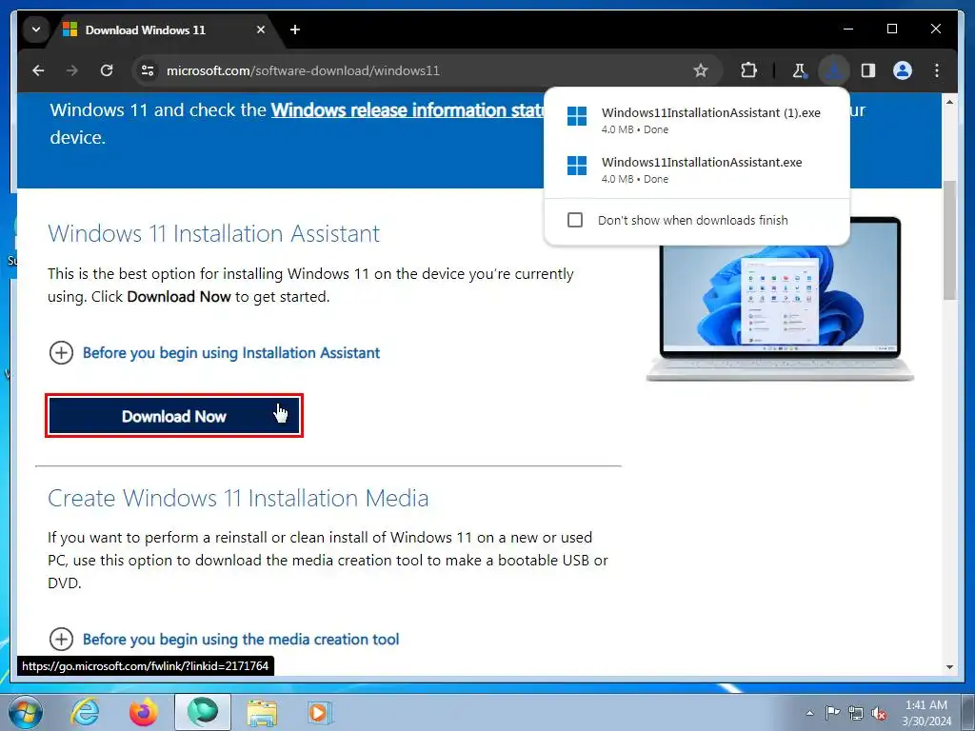
Task: Reload the page with refresh icon
Action: pyautogui.click(x=107, y=70)
